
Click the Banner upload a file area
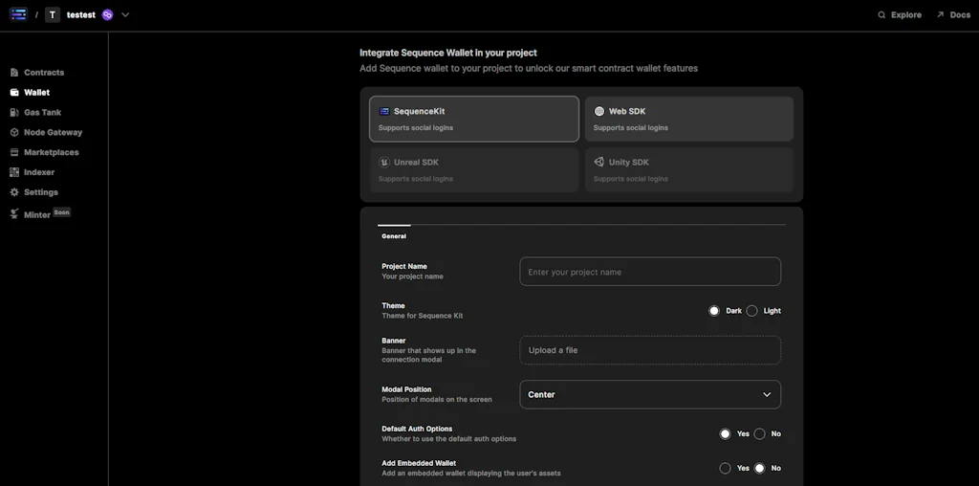tap(650, 350)
